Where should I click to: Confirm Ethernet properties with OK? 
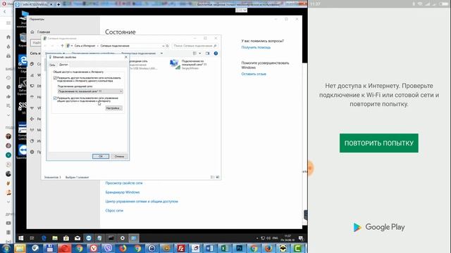coord(101,156)
